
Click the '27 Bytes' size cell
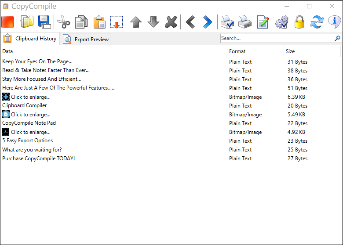tap(297, 159)
